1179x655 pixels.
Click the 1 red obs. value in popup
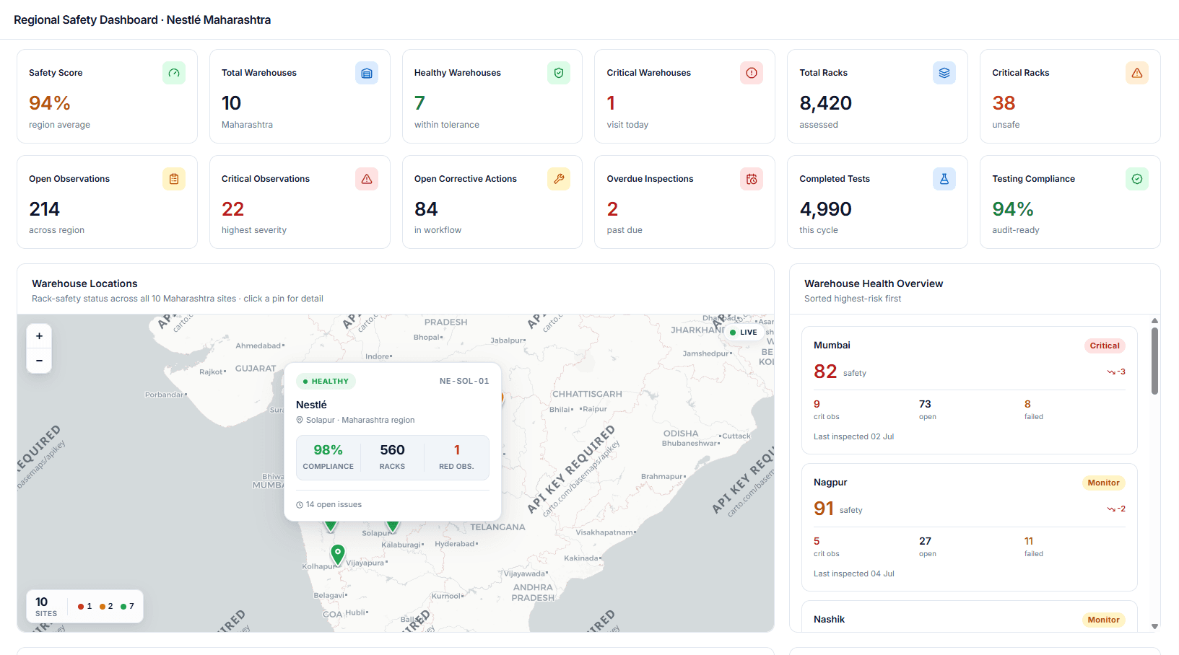click(x=456, y=450)
